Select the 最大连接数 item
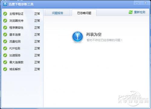This screenshot has width=151, height=109. pyautogui.click(x=16, y=62)
